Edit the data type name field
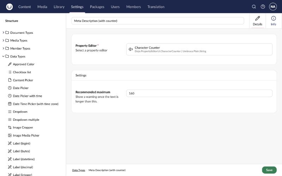282x176 pixels. tap(158, 21)
